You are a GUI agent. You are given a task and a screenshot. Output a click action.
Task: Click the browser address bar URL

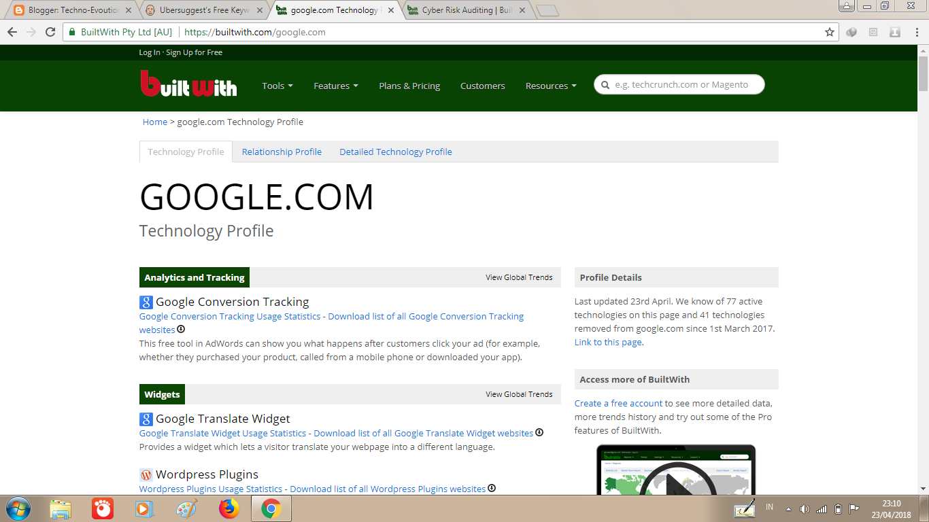click(255, 32)
